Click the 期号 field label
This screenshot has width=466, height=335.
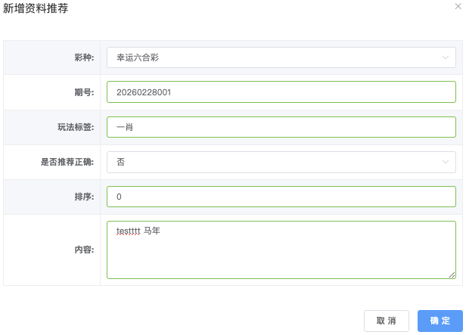point(83,92)
